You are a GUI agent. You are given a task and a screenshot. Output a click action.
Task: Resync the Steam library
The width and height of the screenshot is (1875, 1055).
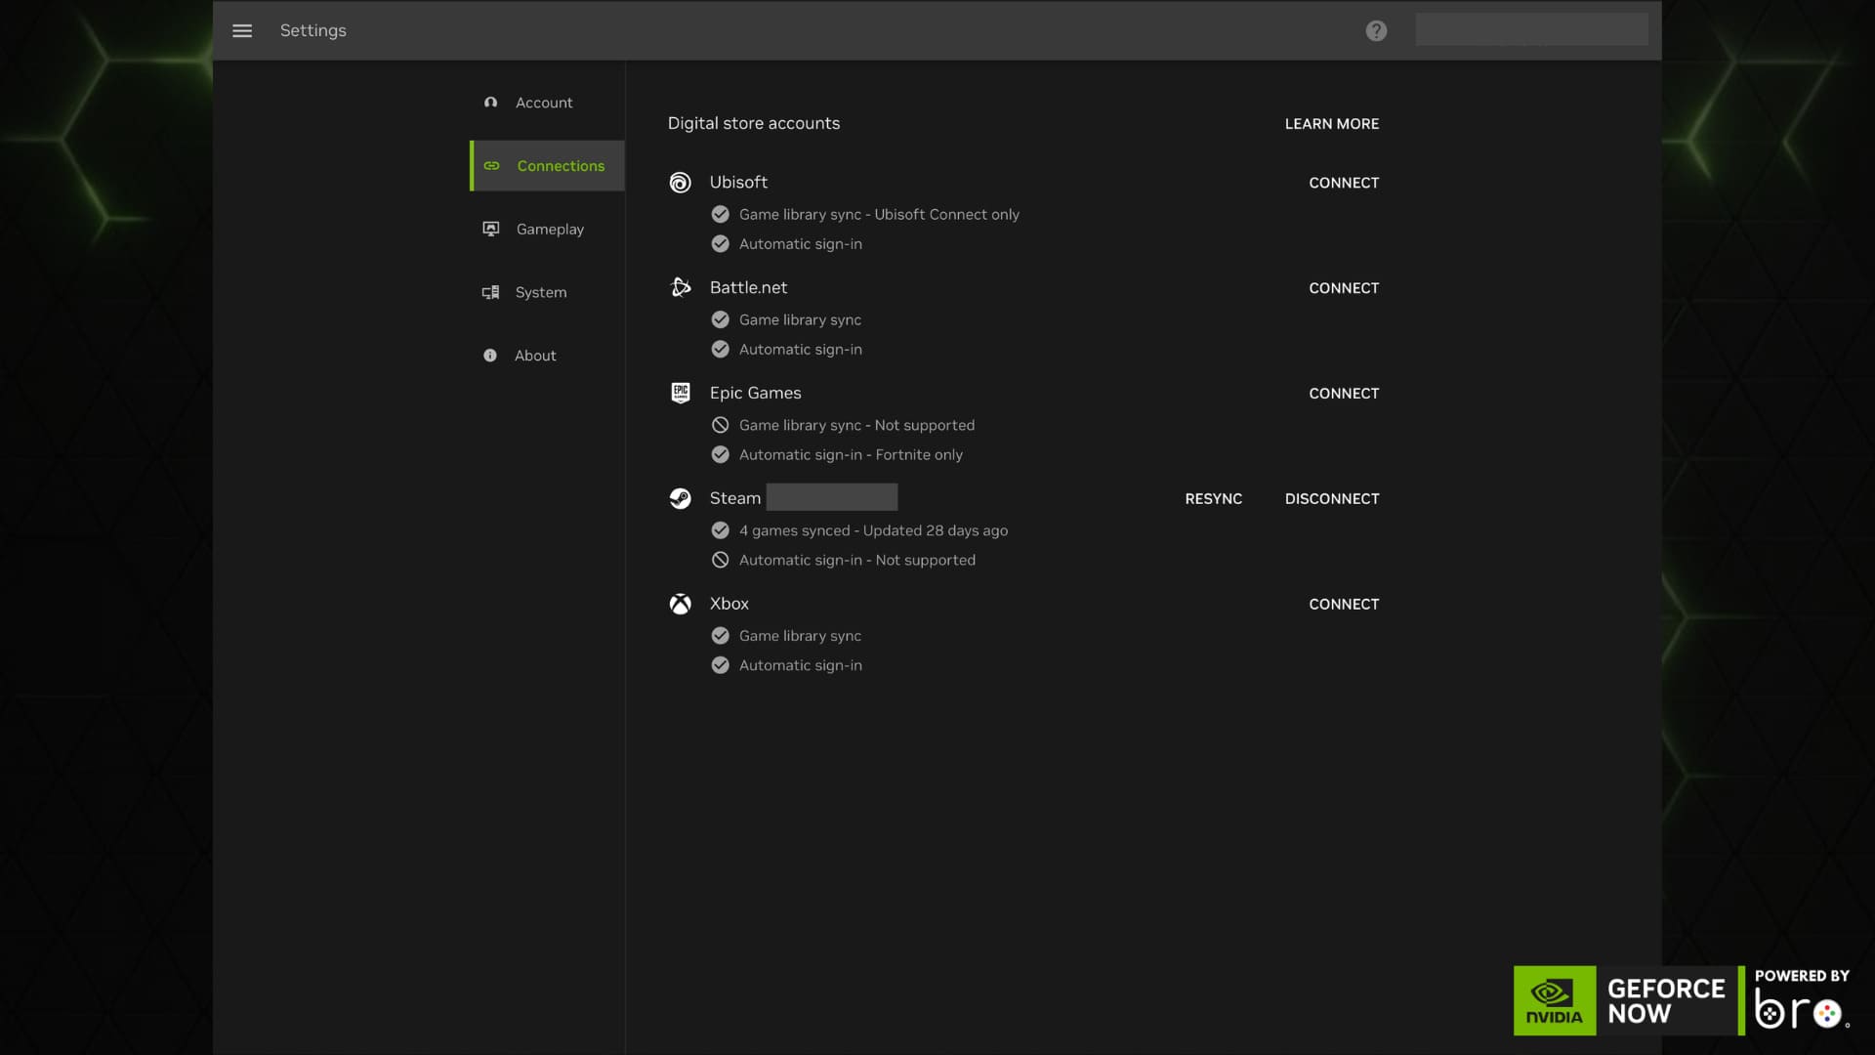tap(1214, 499)
